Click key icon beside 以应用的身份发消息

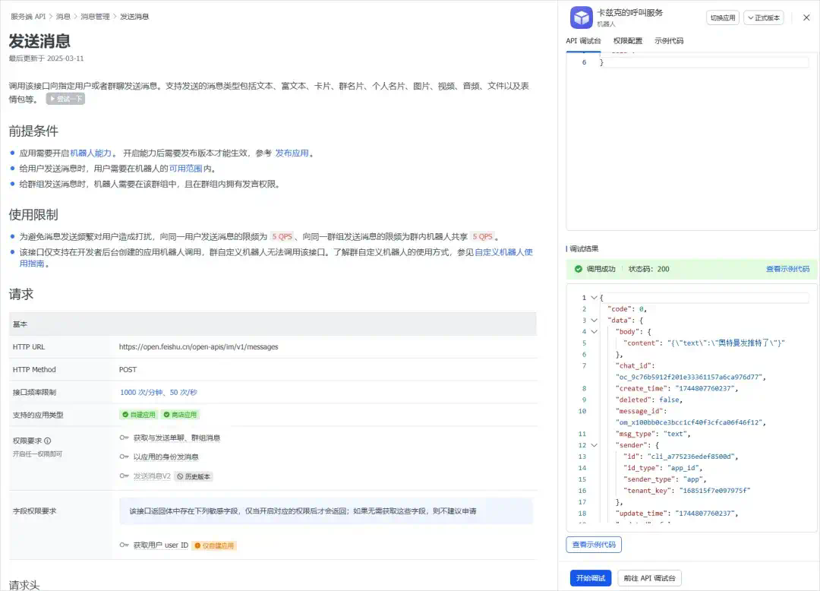point(124,457)
